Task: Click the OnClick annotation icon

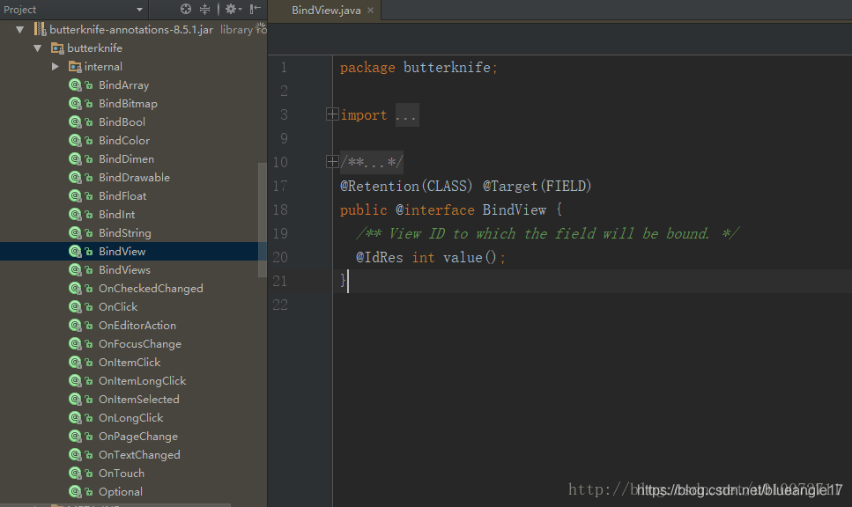Action: 76,306
